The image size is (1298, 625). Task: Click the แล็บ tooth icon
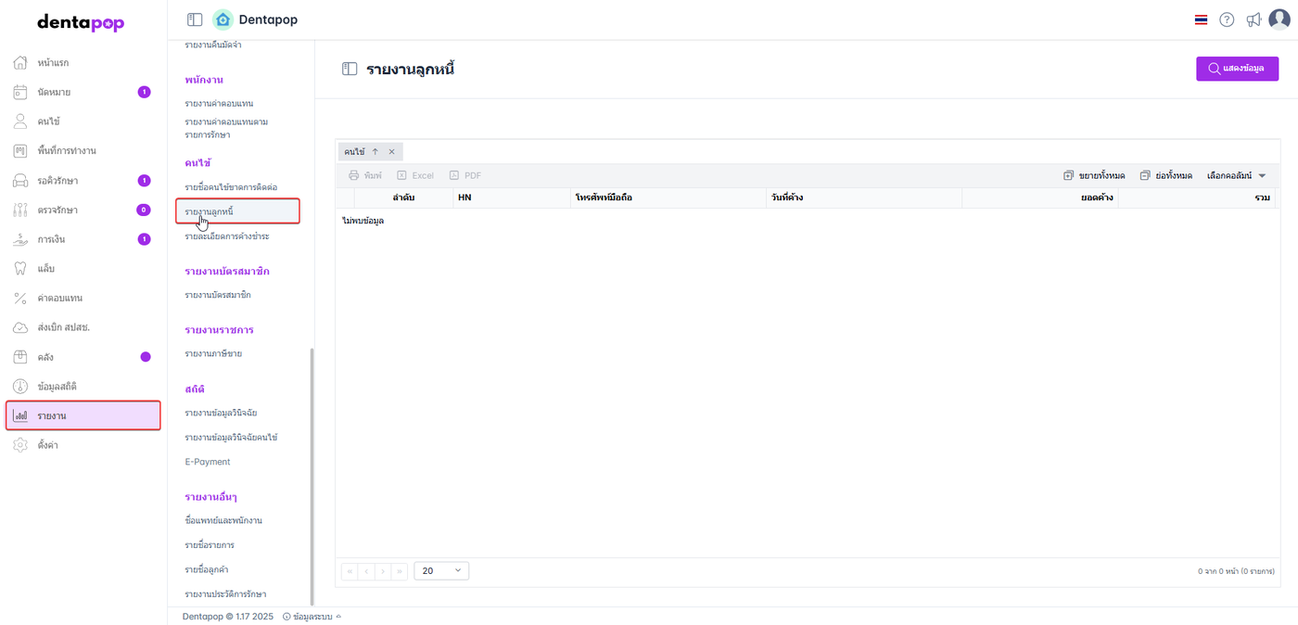20,269
